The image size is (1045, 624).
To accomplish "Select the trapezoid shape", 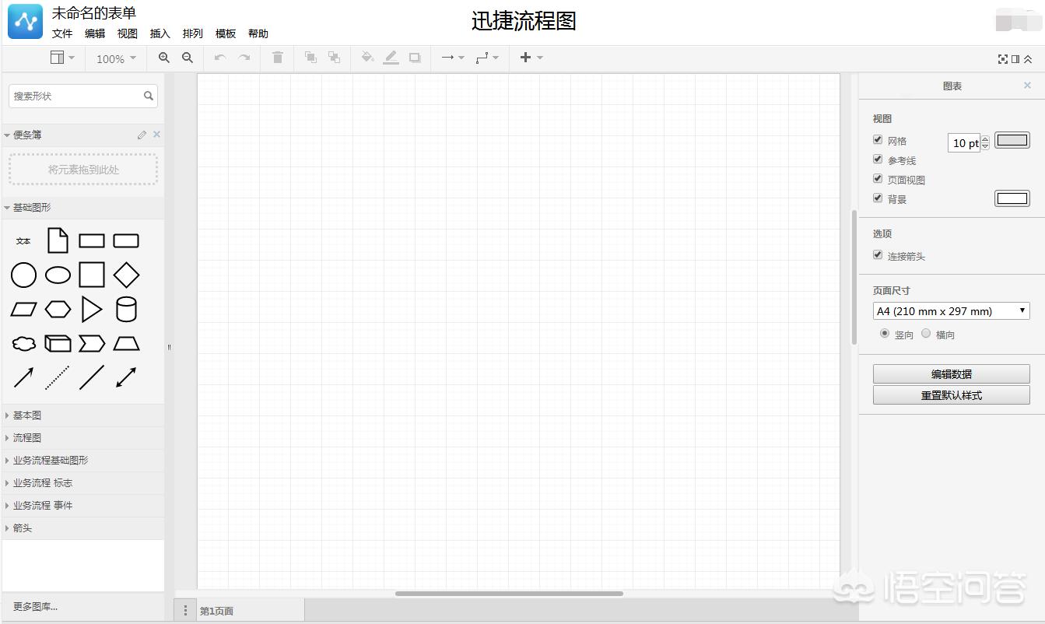I will click(126, 343).
